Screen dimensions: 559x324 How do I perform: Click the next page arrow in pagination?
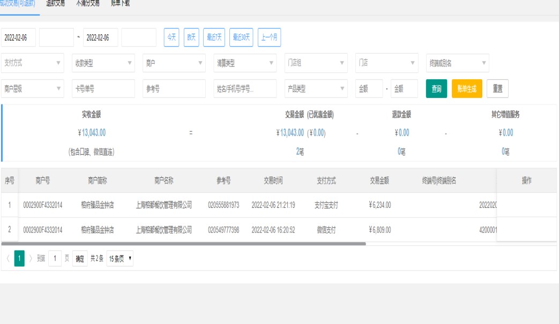(x=31, y=259)
